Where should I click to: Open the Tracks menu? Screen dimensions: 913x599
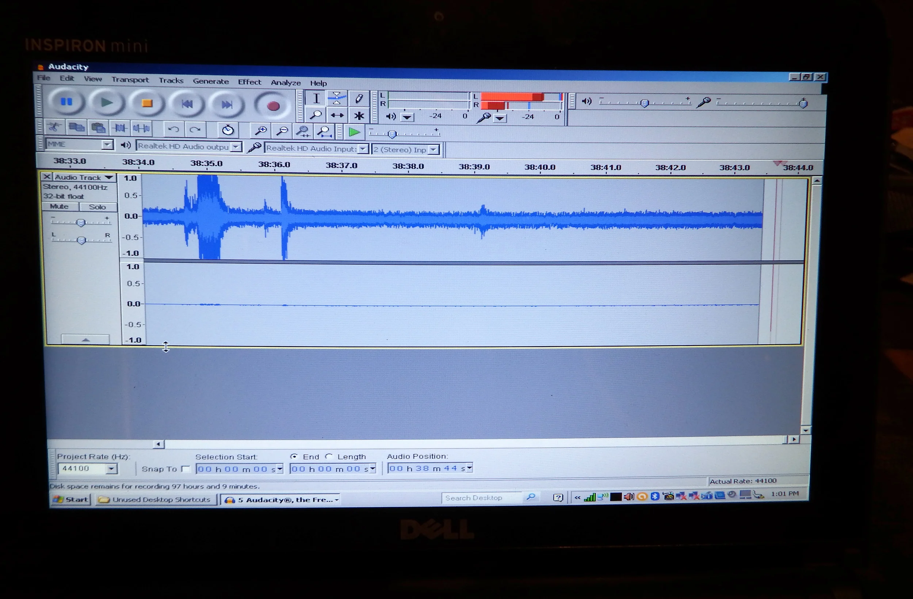click(171, 81)
